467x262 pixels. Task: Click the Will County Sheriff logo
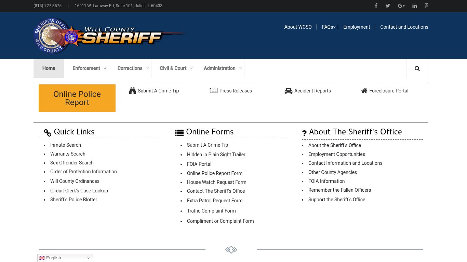click(x=110, y=35)
